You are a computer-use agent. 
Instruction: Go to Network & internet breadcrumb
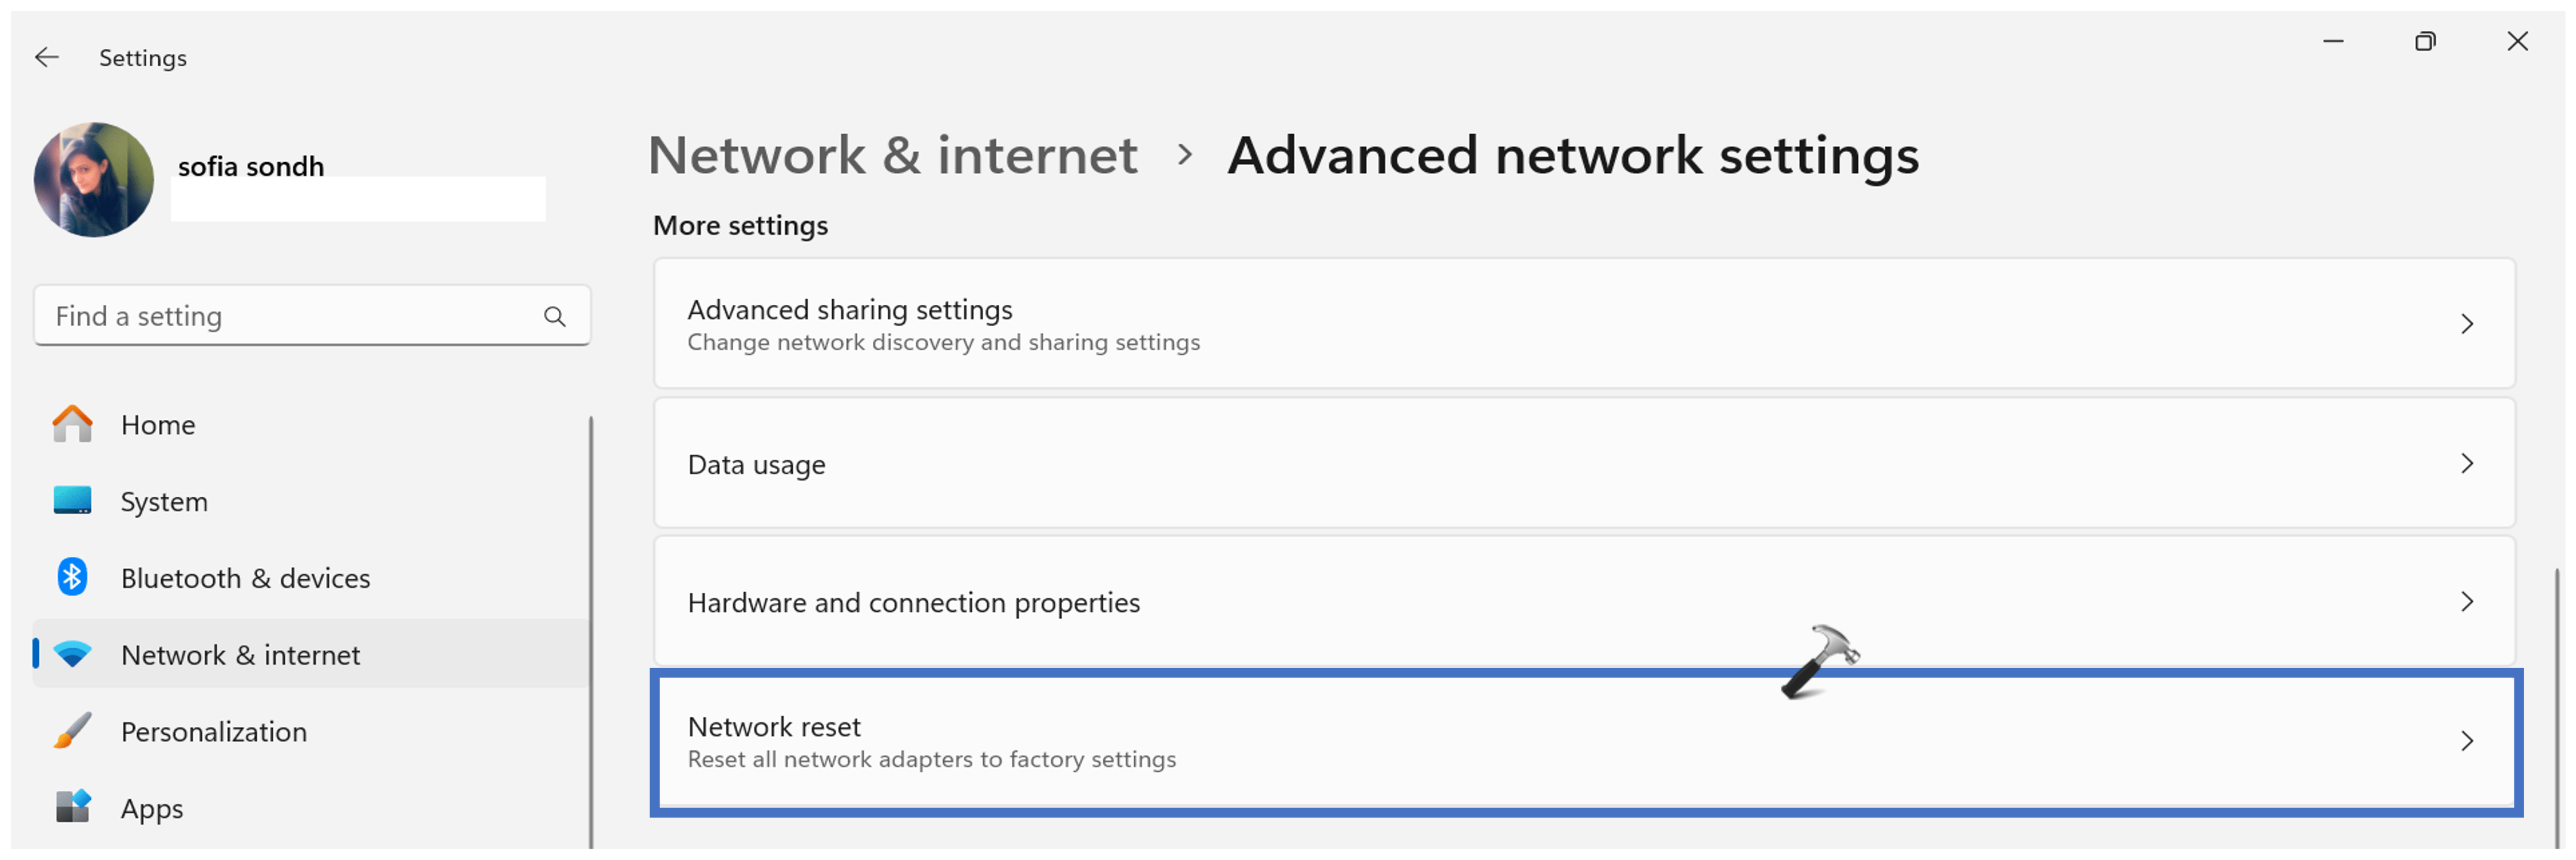892,156
